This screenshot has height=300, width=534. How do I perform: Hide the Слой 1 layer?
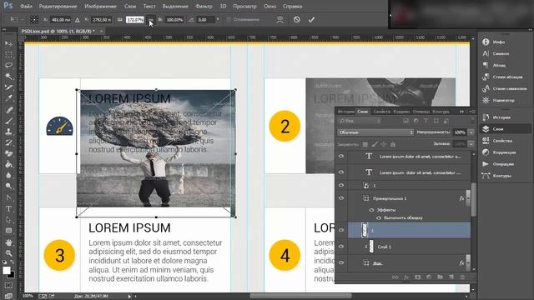(x=341, y=247)
